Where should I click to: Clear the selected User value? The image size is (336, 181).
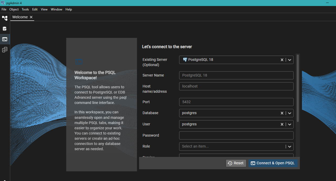pyautogui.click(x=282, y=124)
